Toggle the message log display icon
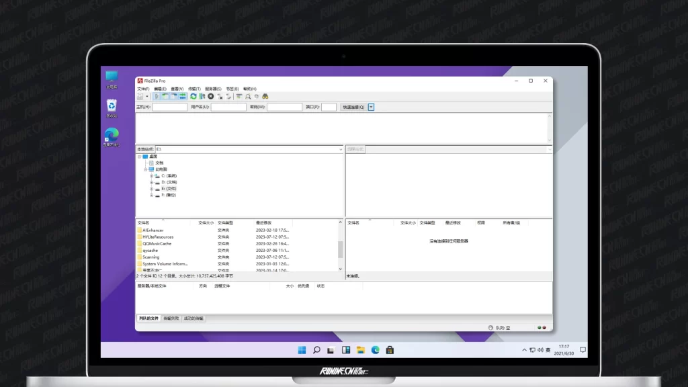Screen dimensions: 688x387 pyautogui.click(x=157, y=97)
